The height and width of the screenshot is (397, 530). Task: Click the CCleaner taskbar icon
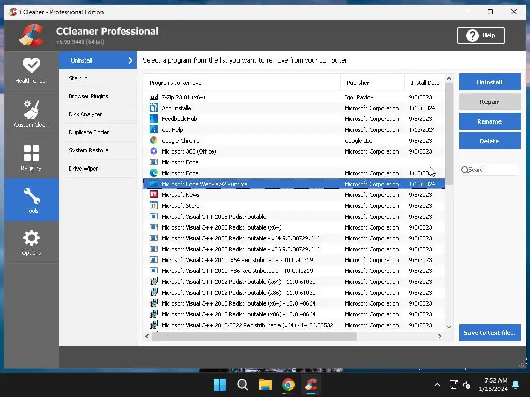(x=311, y=385)
